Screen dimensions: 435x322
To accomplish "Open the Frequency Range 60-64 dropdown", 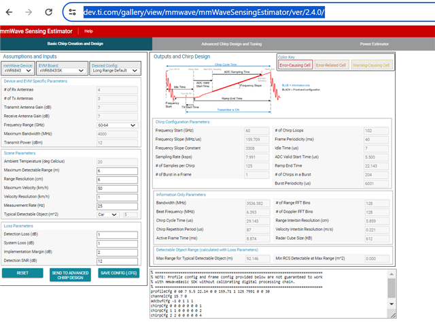I will coord(117,125).
